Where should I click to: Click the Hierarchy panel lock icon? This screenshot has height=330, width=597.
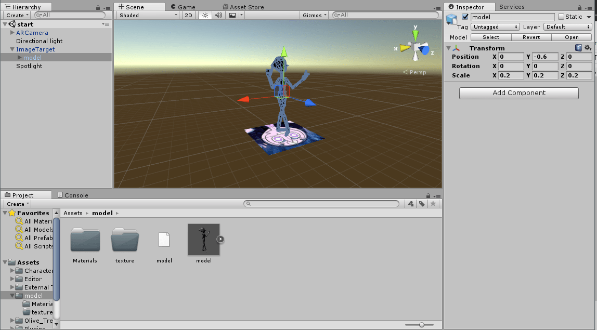coord(98,8)
